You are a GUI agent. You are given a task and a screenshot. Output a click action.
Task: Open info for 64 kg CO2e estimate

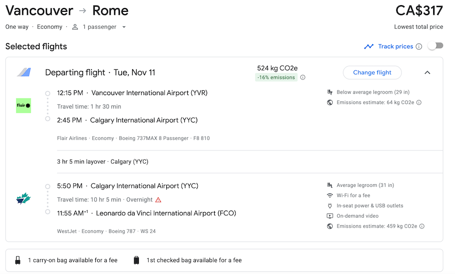click(x=419, y=103)
